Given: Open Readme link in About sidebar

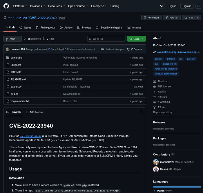Looking at the screenshot, I should [x=160, y=81].
